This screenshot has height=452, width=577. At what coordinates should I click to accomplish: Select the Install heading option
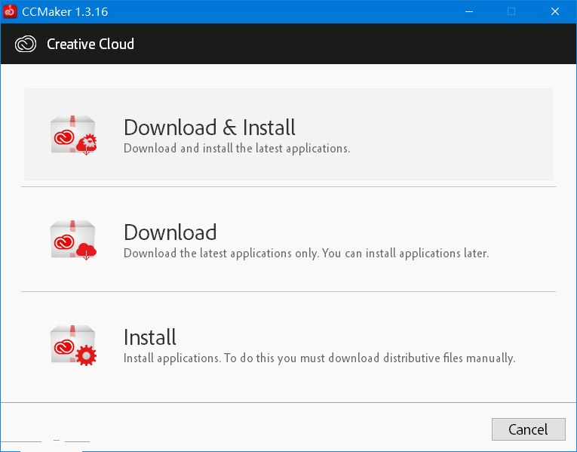click(150, 337)
